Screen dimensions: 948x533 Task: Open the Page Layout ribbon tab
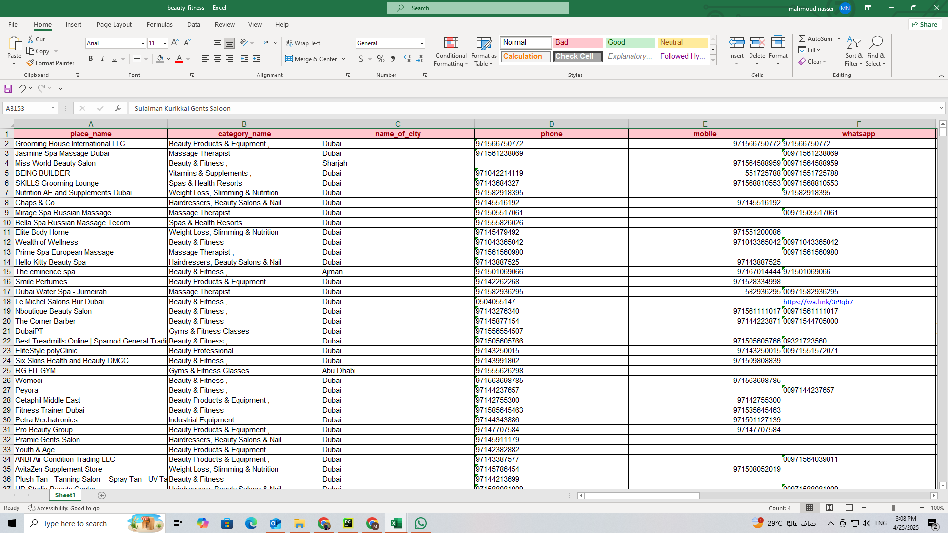click(114, 24)
